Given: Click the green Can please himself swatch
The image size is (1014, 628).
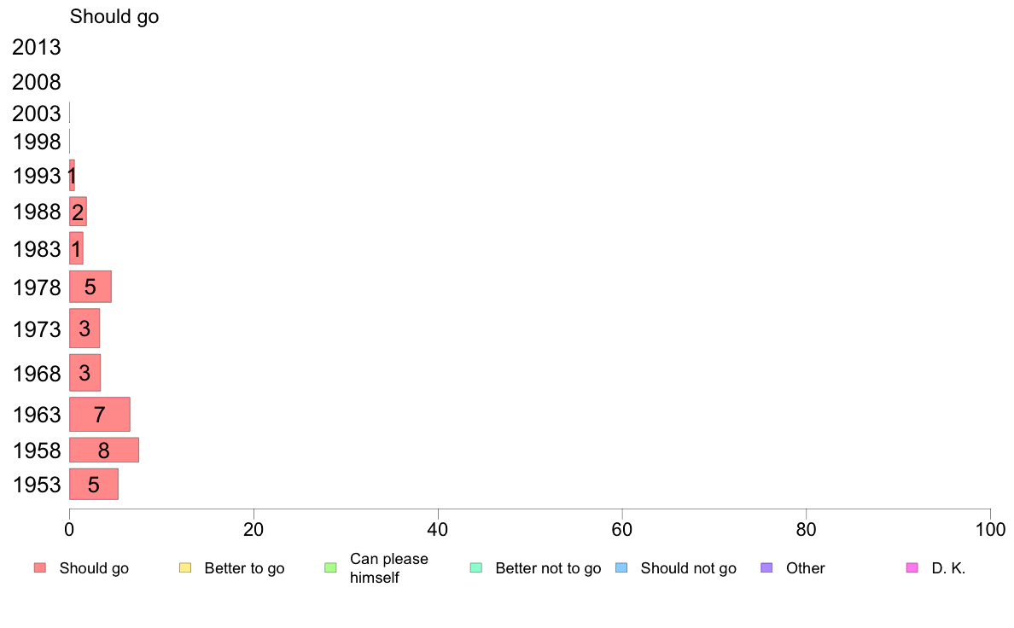Looking at the screenshot, I should click(x=330, y=568).
